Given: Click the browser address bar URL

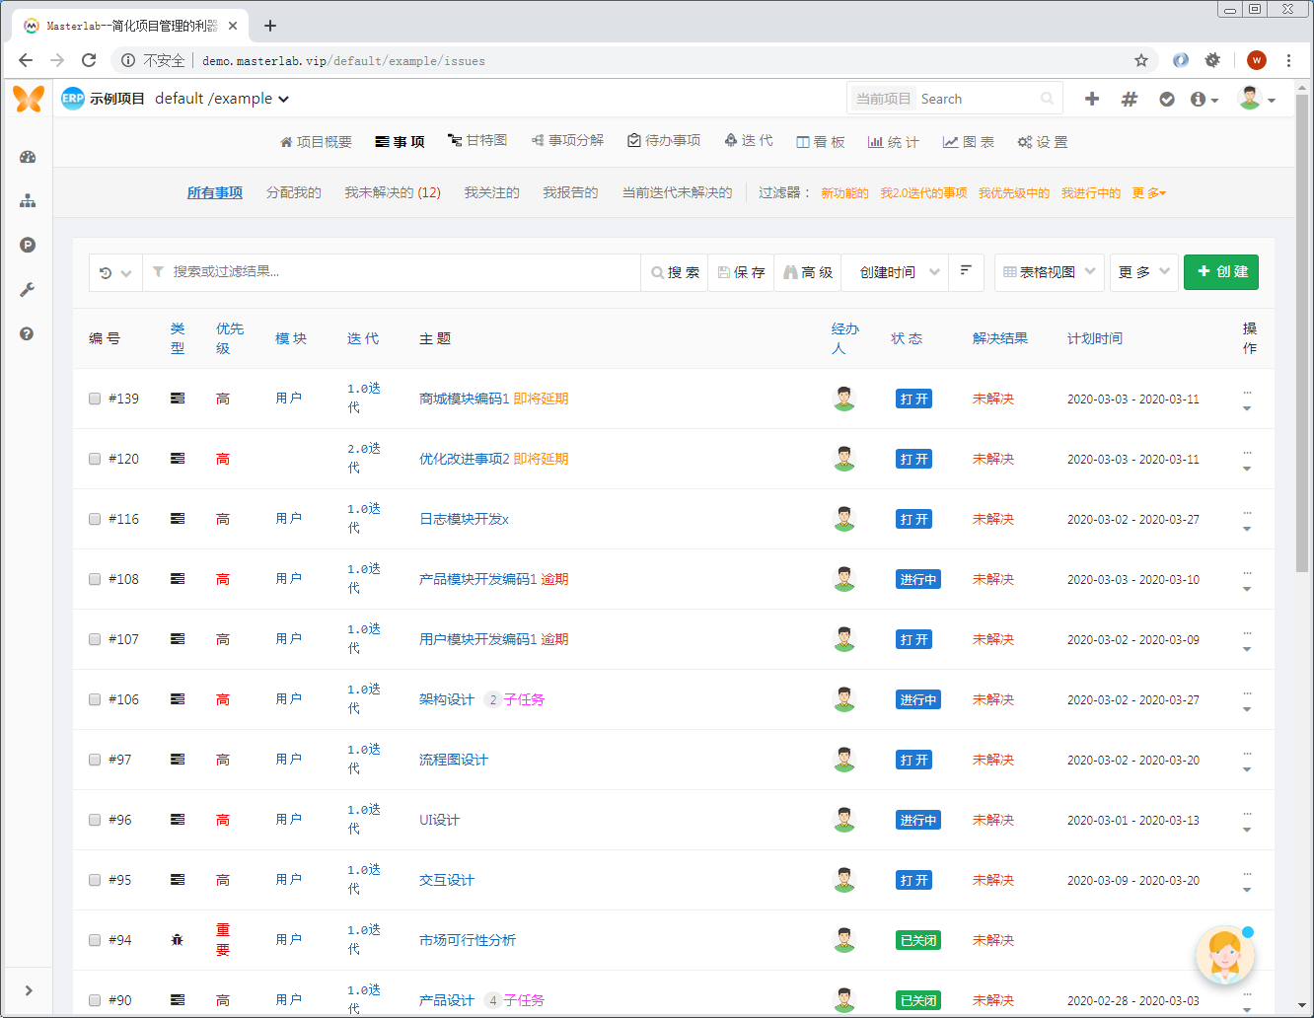Looking at the screenshot, I should [343, 61].
